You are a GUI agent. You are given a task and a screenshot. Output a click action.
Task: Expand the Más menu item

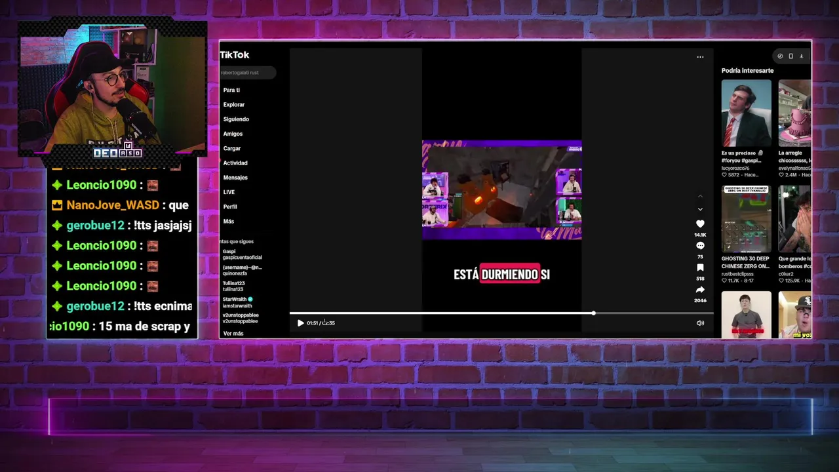click(228, 222)
